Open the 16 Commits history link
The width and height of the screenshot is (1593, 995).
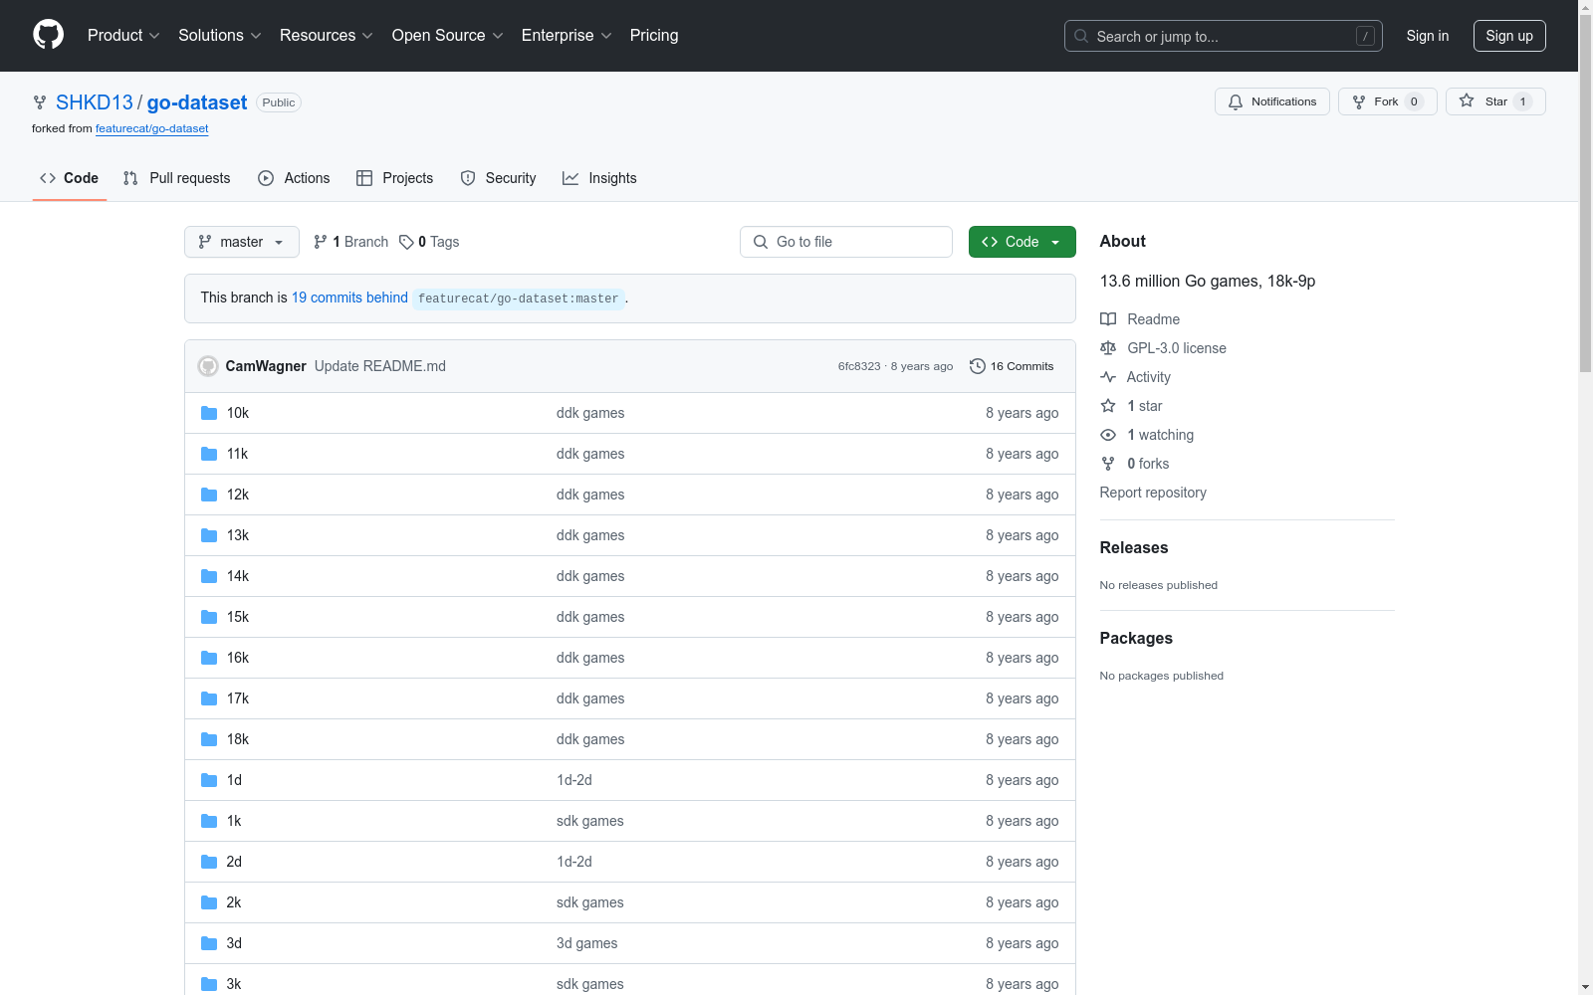(1012, 366)
